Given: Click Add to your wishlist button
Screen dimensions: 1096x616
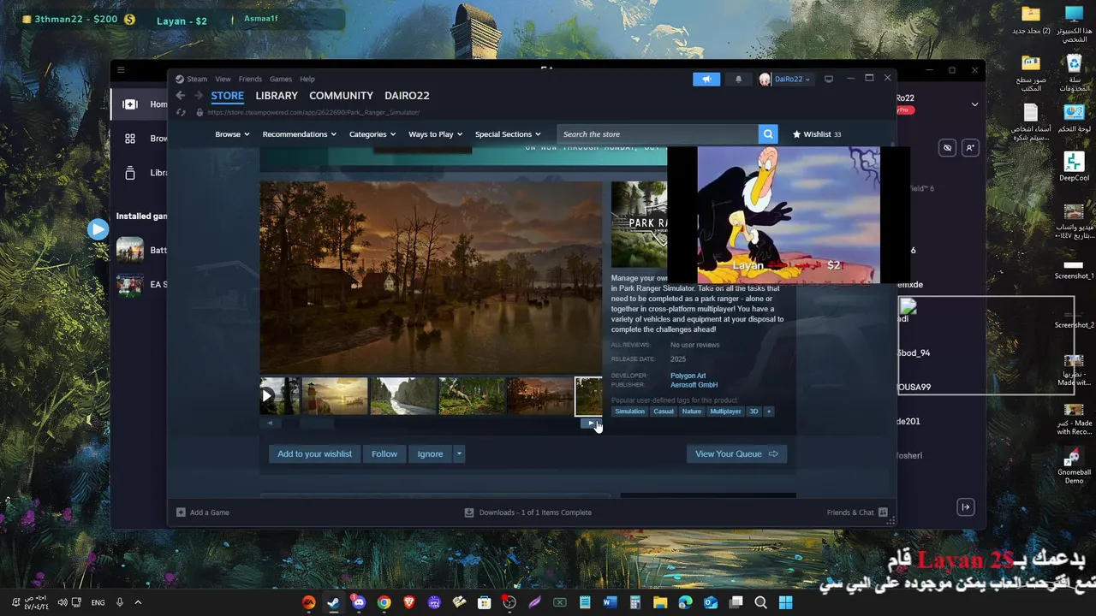Looking at the screenshot, I should (x=314, y=454).
